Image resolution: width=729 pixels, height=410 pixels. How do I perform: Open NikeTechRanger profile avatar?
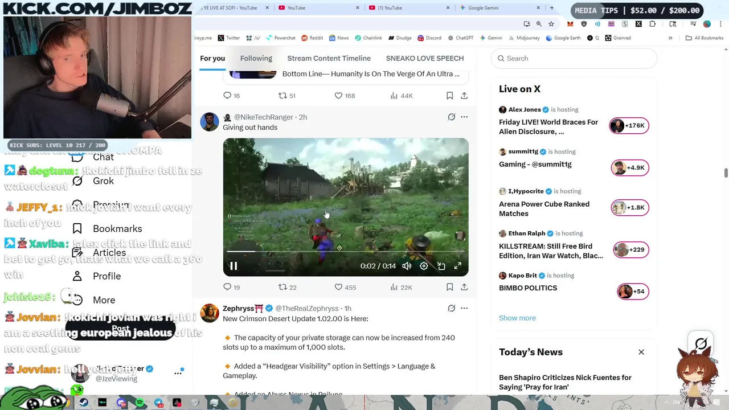(209, 121)
